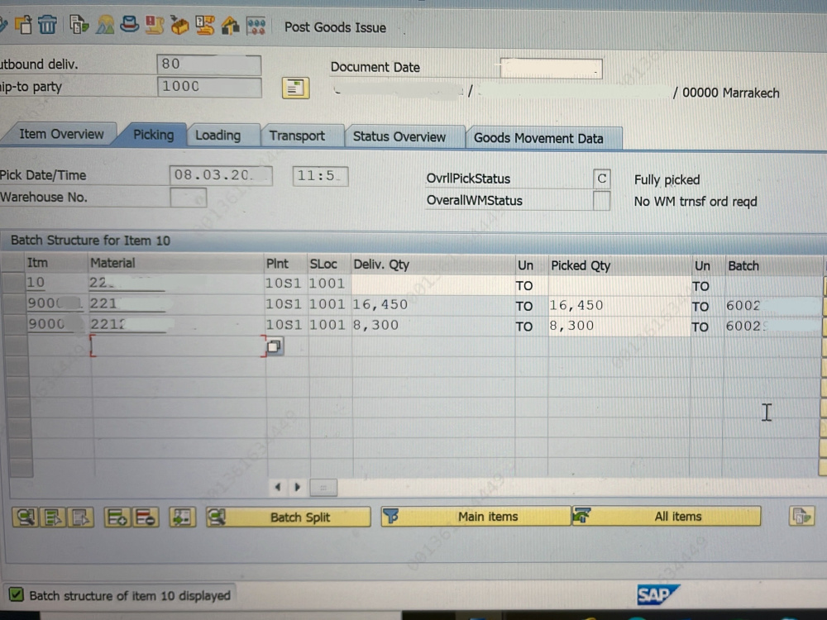
Task: Click the OverallWMStatus empty field
Action: click(602, 201)
